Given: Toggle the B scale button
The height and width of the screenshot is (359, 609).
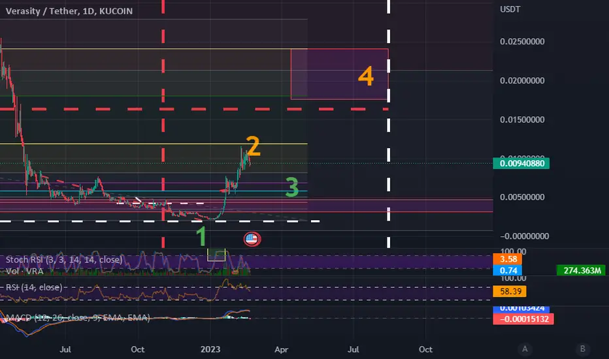Looking at the screenshot, I should coord(582,349).
